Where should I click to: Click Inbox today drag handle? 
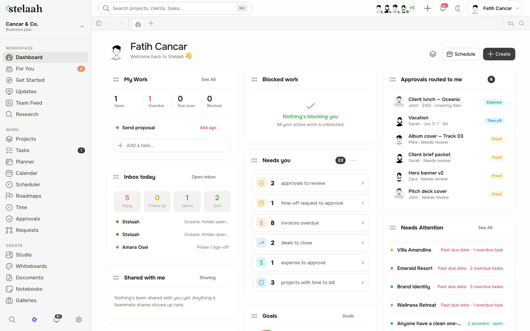(116, 177)
